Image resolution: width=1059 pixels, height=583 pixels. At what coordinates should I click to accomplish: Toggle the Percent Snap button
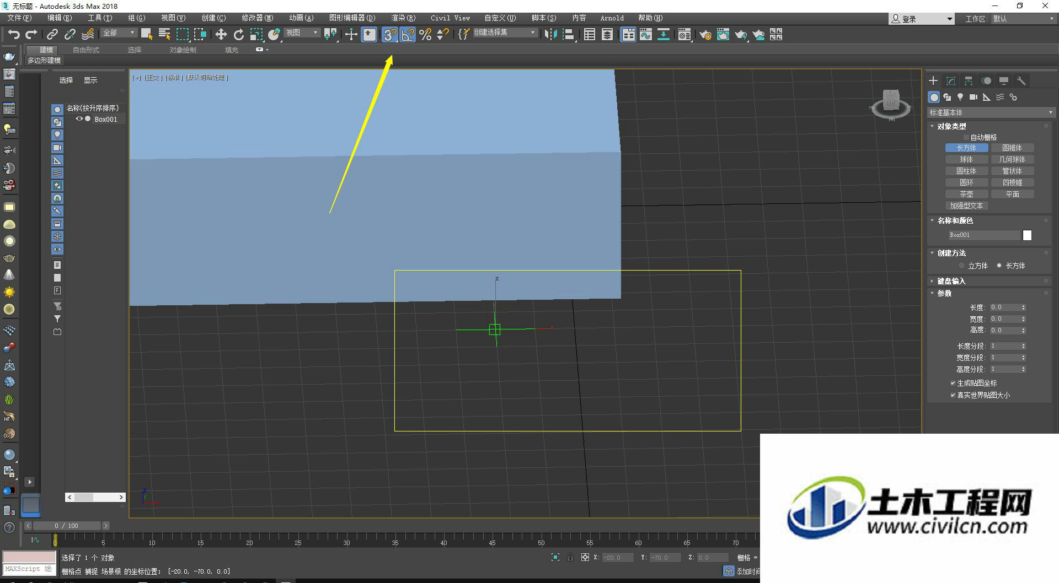[x=425, y=35]
